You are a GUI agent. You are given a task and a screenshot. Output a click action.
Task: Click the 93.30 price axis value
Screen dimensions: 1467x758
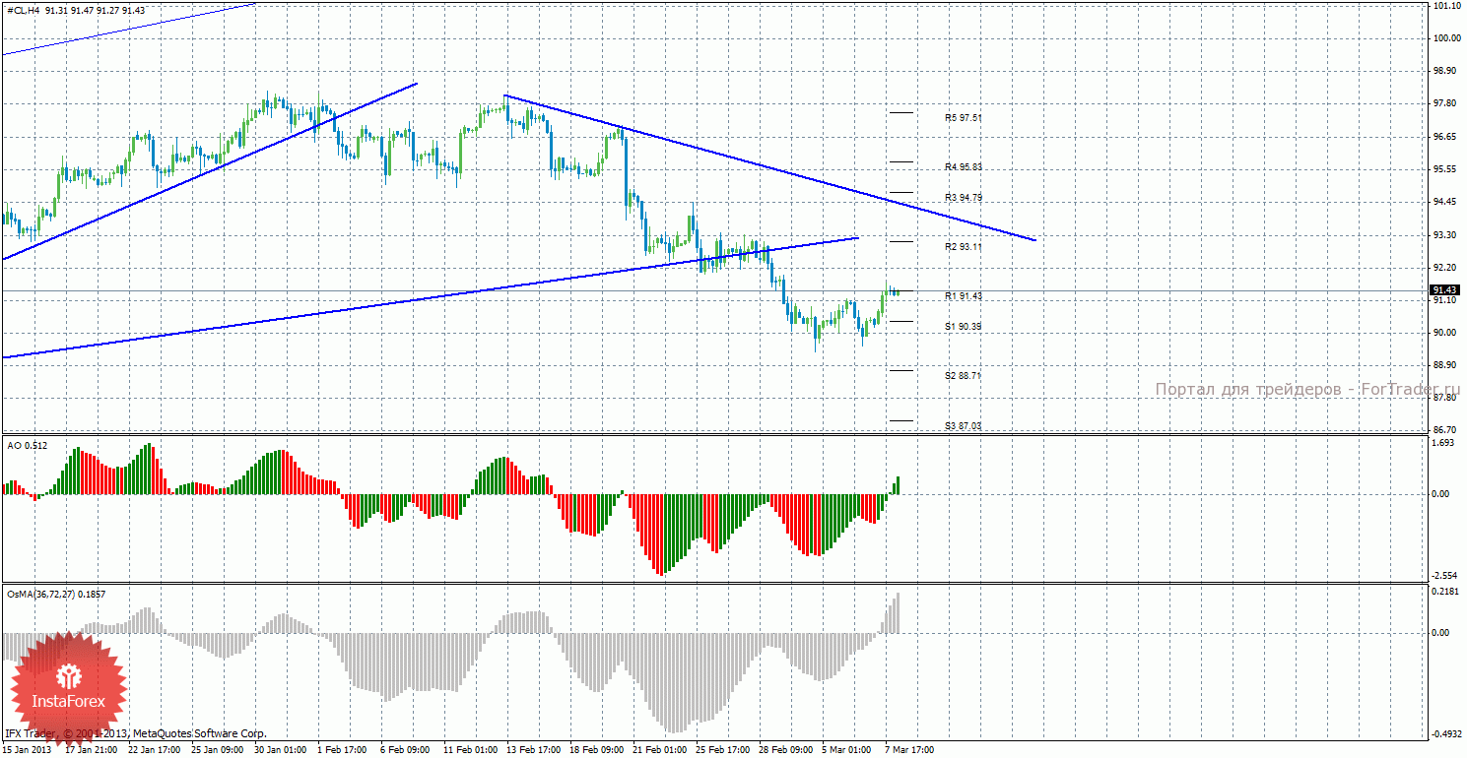[x=1446, y=235]
